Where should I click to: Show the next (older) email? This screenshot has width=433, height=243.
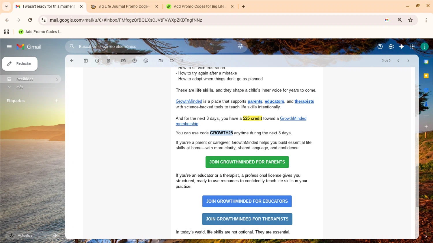point(408,61)
